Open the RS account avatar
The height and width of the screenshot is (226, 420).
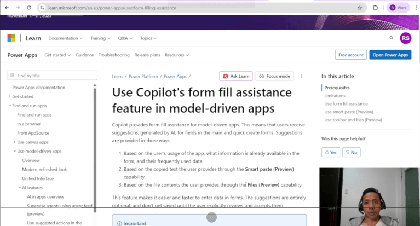406,38
